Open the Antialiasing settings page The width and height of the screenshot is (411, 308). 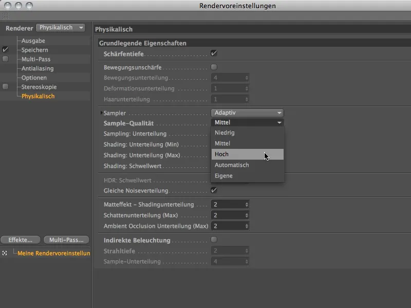tap(38, 69)
